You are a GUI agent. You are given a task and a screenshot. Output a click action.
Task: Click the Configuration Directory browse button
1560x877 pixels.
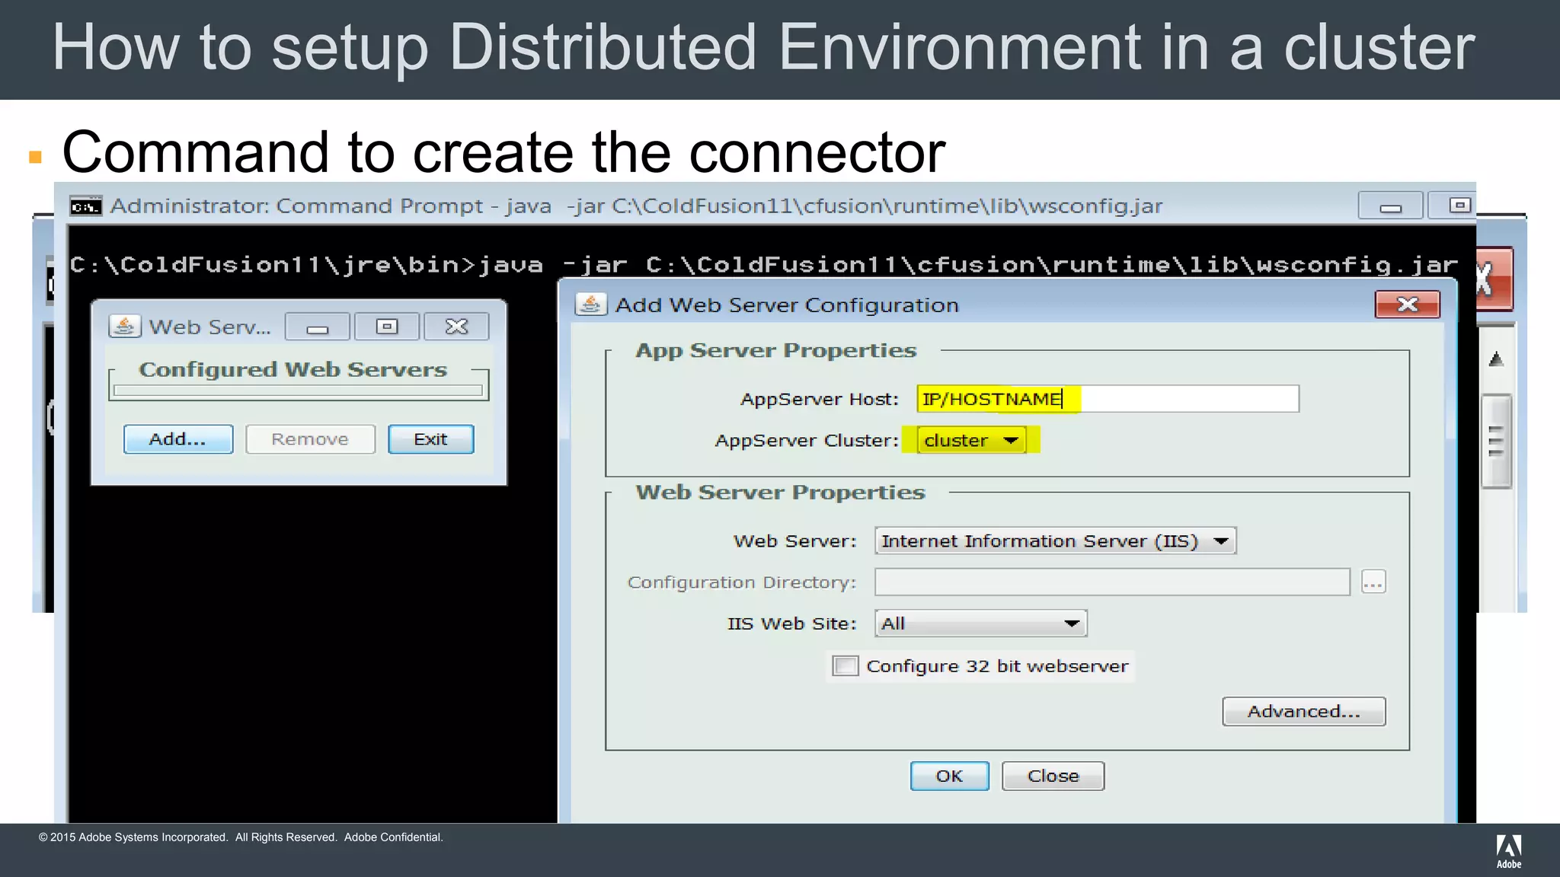[x=1373, y=582]
